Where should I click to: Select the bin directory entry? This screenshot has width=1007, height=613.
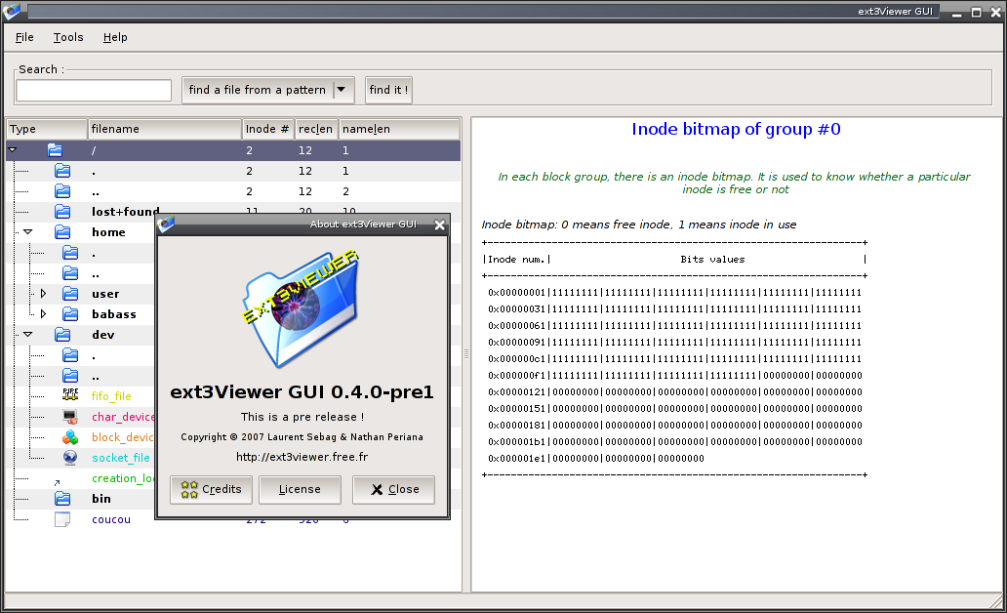pyautogui.click(x=101, y=499)
